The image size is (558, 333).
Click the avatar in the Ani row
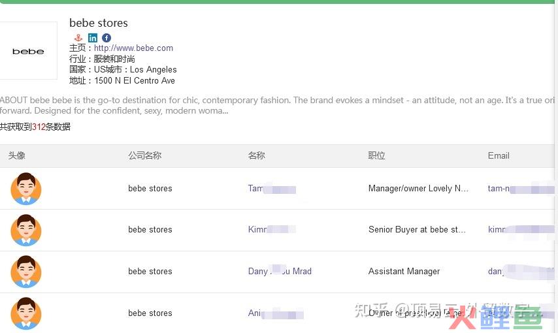click(26, 313)
